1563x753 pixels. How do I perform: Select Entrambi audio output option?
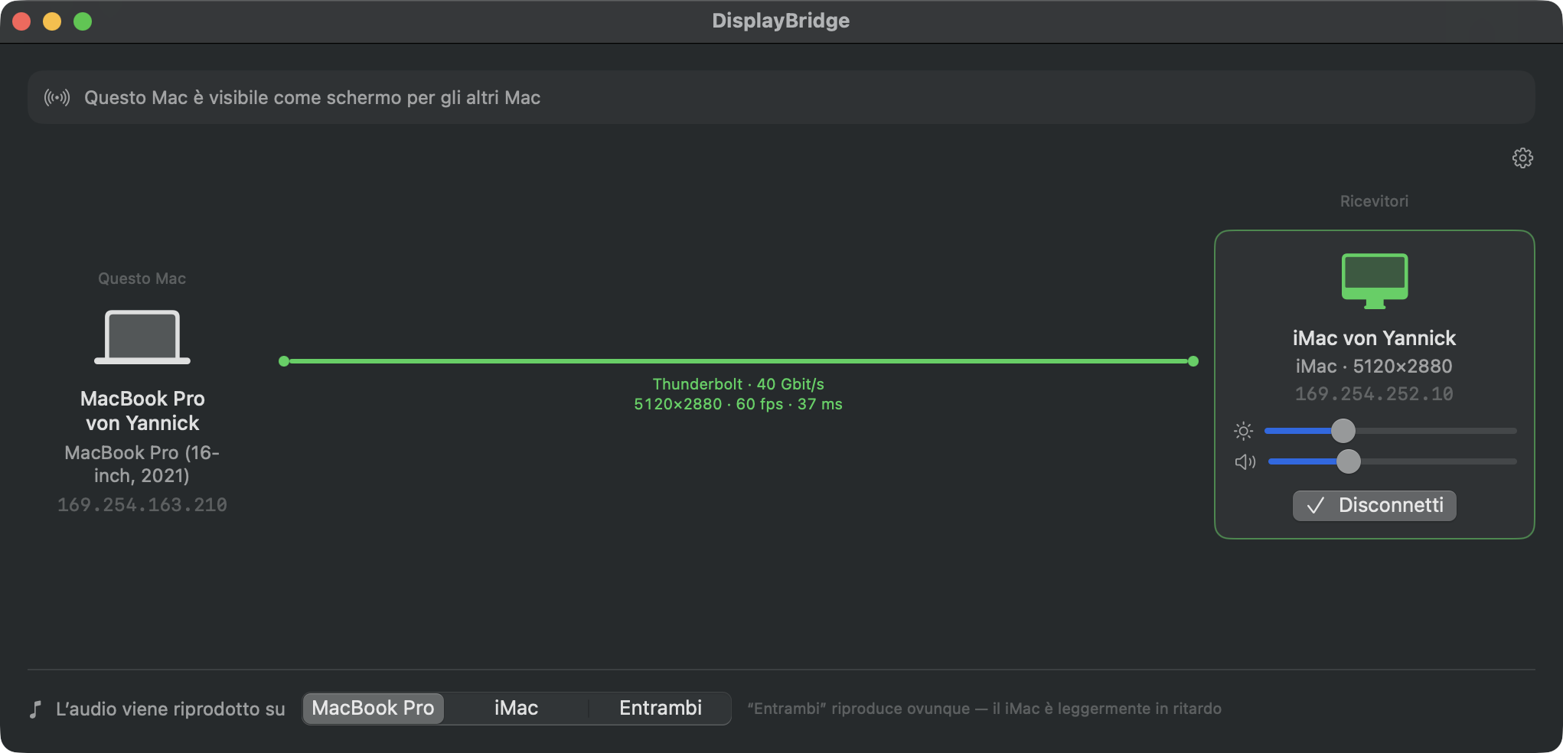[660, 708]
